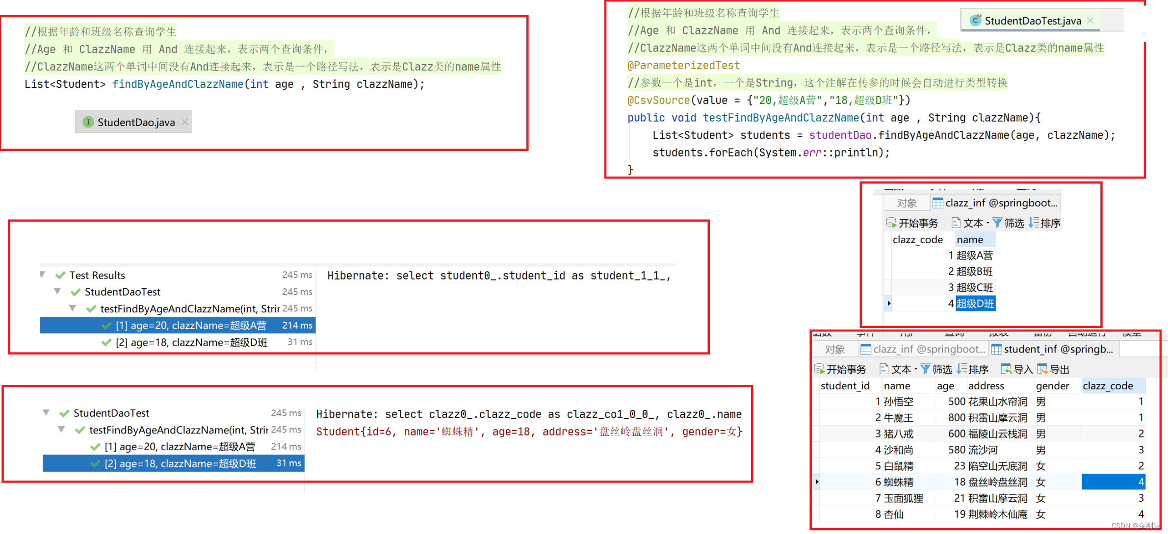Viewport: 1168px width, 534px height.
Task: Select testFindByAgeAndClazzName row in lower test panel
Action: (173, 430)
